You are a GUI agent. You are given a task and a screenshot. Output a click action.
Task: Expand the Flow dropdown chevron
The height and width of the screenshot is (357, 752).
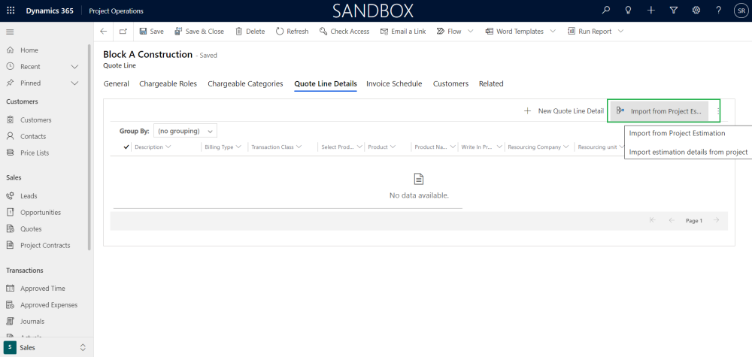[470, 31]
